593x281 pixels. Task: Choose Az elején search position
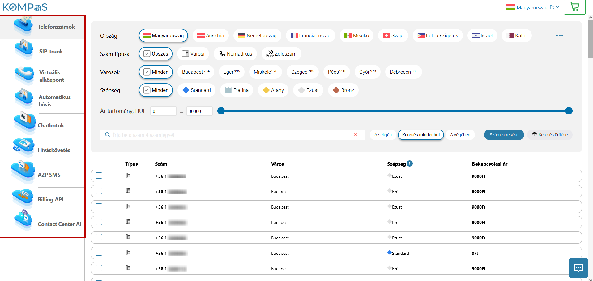click(x=383, y=135)
